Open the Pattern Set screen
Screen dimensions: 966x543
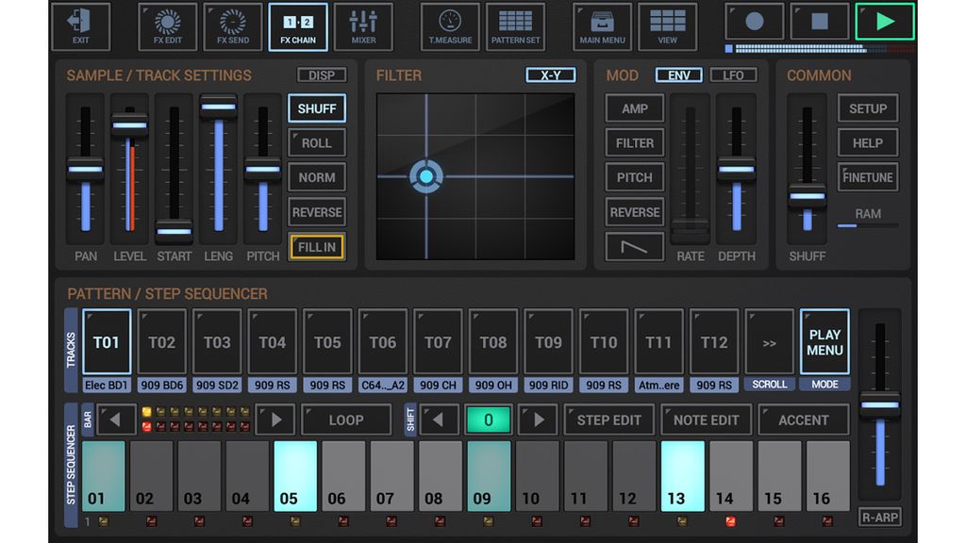pyautogui.click(x=515, y=25)
